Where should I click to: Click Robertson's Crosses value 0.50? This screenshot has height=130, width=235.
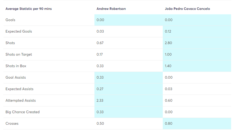[x=100, y=124]
